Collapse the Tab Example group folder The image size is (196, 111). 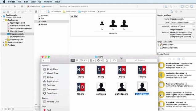[4, 20]
